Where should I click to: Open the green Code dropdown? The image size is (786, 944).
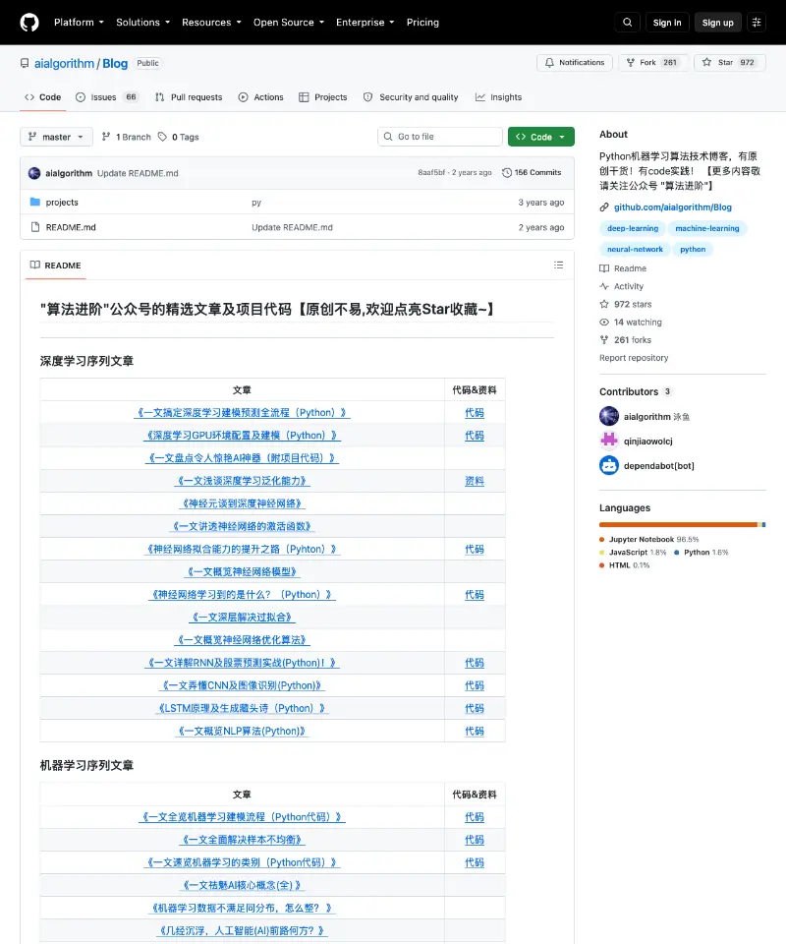pyautogui.click(x=540, y=137)
